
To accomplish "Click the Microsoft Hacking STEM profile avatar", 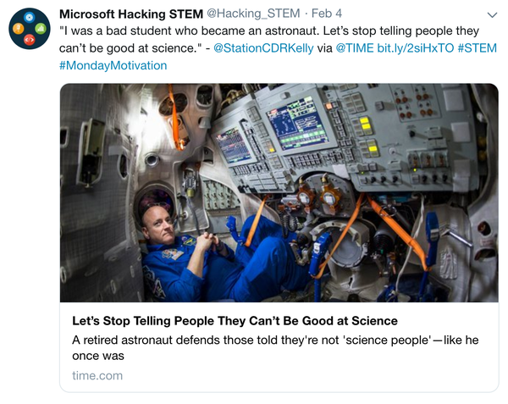I will [x=30, y=29].
